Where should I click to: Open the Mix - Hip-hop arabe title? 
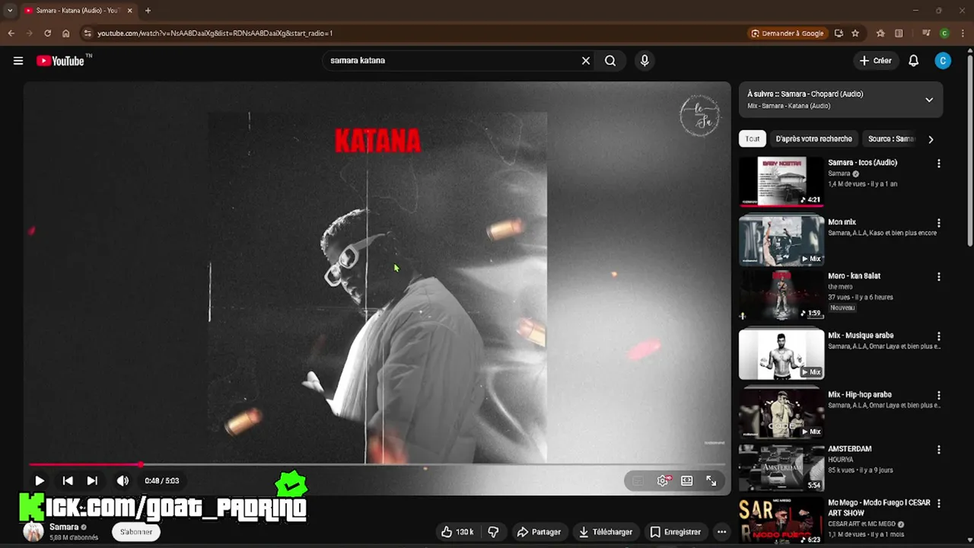tap(860, 395)
